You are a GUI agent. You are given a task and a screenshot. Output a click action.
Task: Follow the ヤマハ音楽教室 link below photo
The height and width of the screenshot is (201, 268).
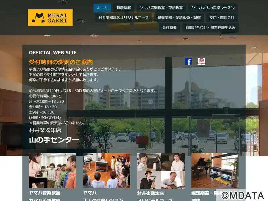(x=45, y=193)
